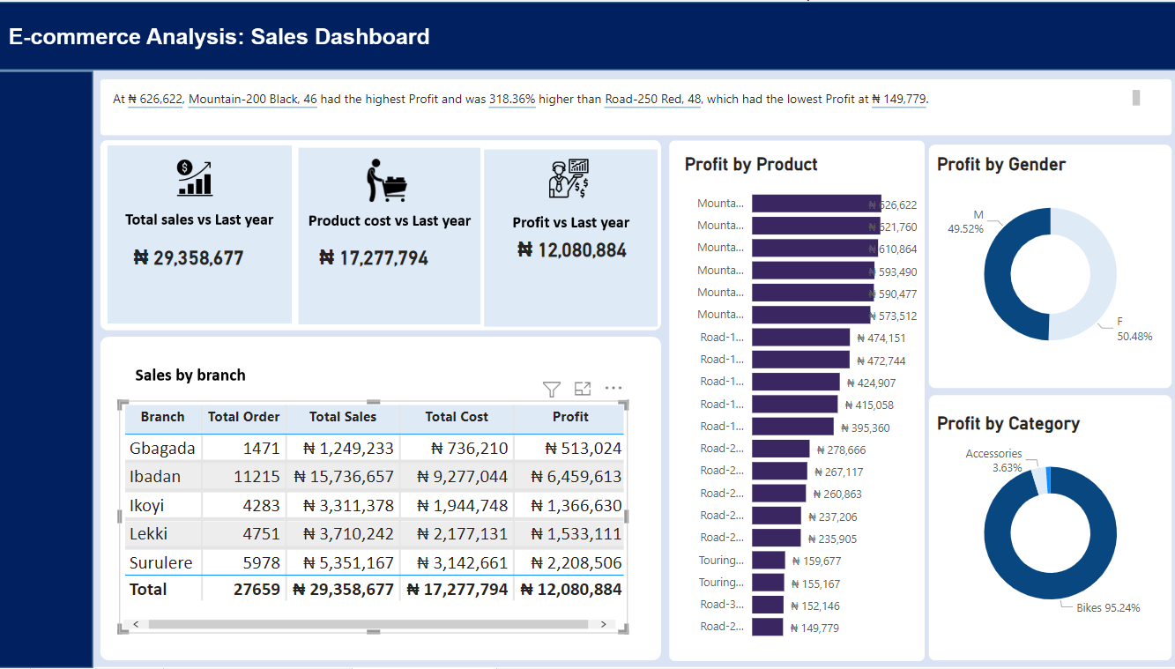
Task: Sort by the Profit column header
Action: coord(570,417)
